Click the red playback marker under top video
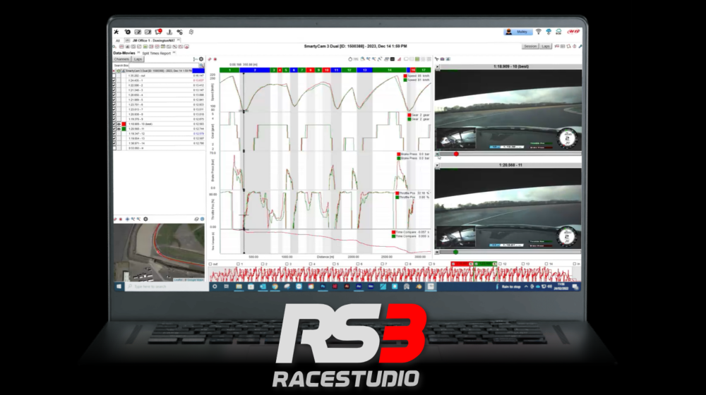 point(456,153)
